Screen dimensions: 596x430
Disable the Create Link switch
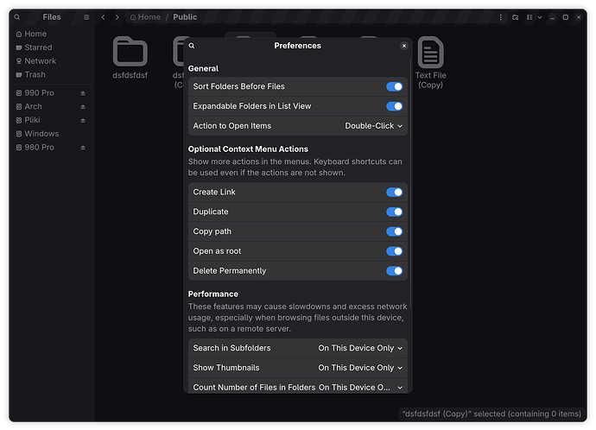394,193
